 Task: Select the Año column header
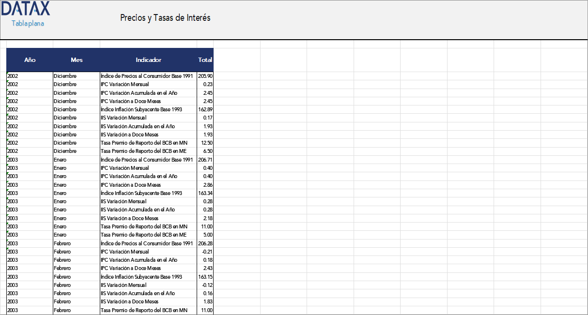click(30, 60)
